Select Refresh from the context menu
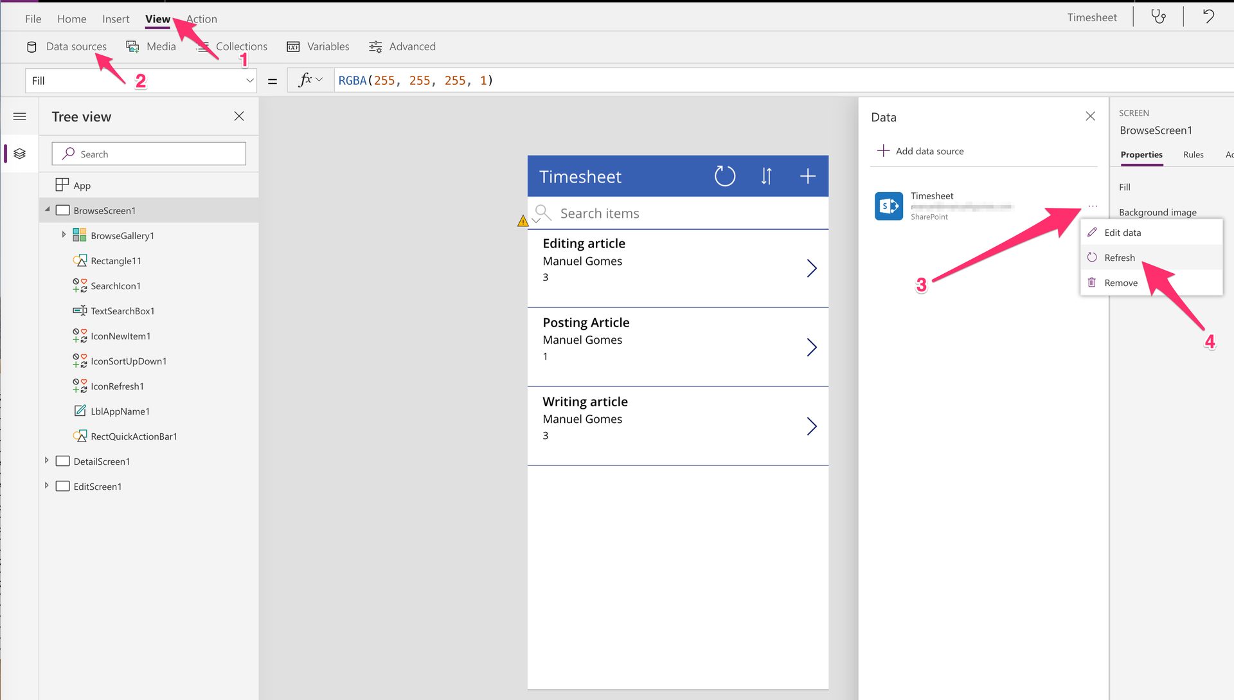This screenshot has height=700, width=1234. pyautogui.click(x=1120, y=257)
